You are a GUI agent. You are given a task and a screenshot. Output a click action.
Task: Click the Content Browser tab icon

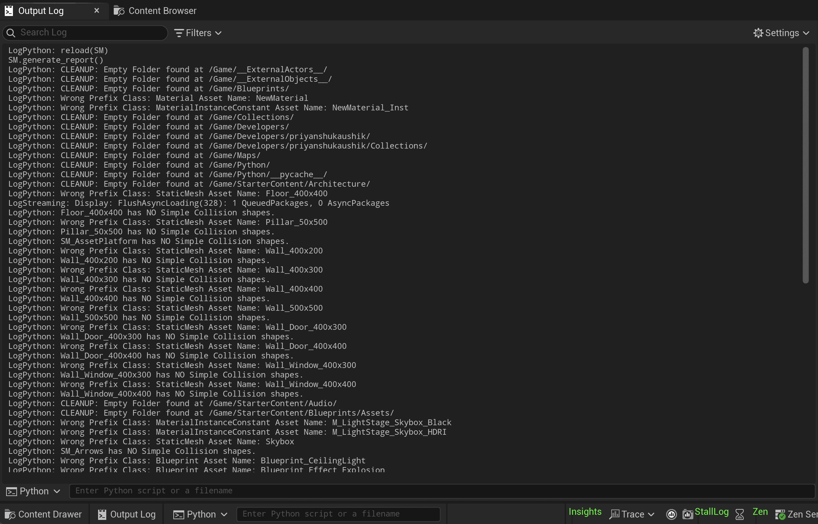pyautogui.click(x=119, y=11)
